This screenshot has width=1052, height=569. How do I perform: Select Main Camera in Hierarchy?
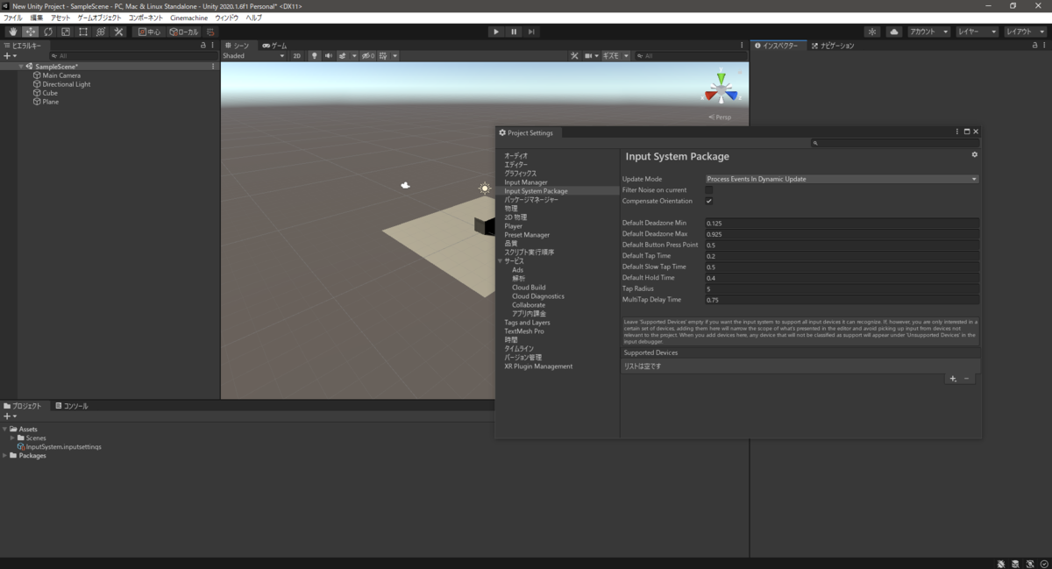pyautogui.click(x=60, y=75)
